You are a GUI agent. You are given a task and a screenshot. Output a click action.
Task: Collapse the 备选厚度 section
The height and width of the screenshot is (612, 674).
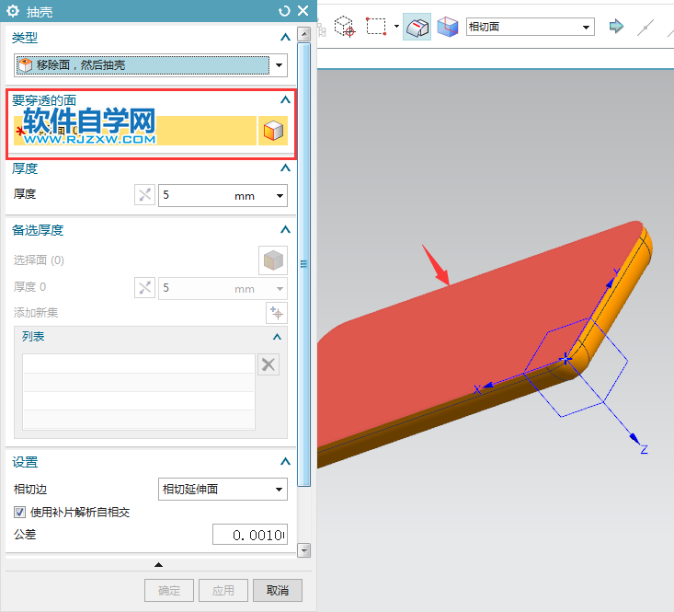point(285,230)
